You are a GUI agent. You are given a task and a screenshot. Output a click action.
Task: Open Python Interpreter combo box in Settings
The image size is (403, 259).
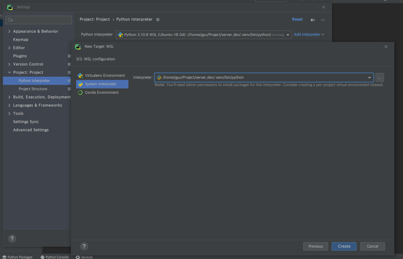pyautogui.click(x=204, y=35)
